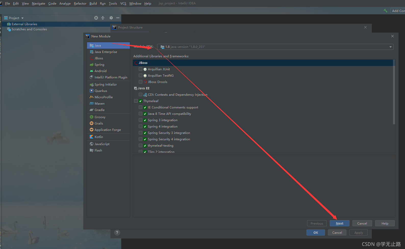Select Scratches and Consoles tree item

[29, 29]
